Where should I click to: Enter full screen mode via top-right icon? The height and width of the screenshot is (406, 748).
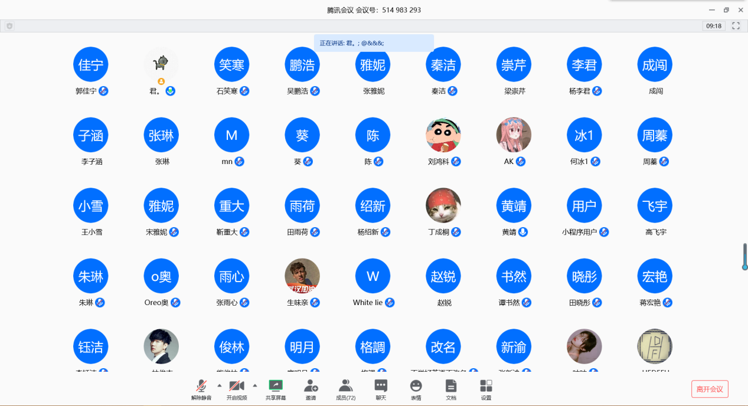pyautogui.click(x=736, y=26)
